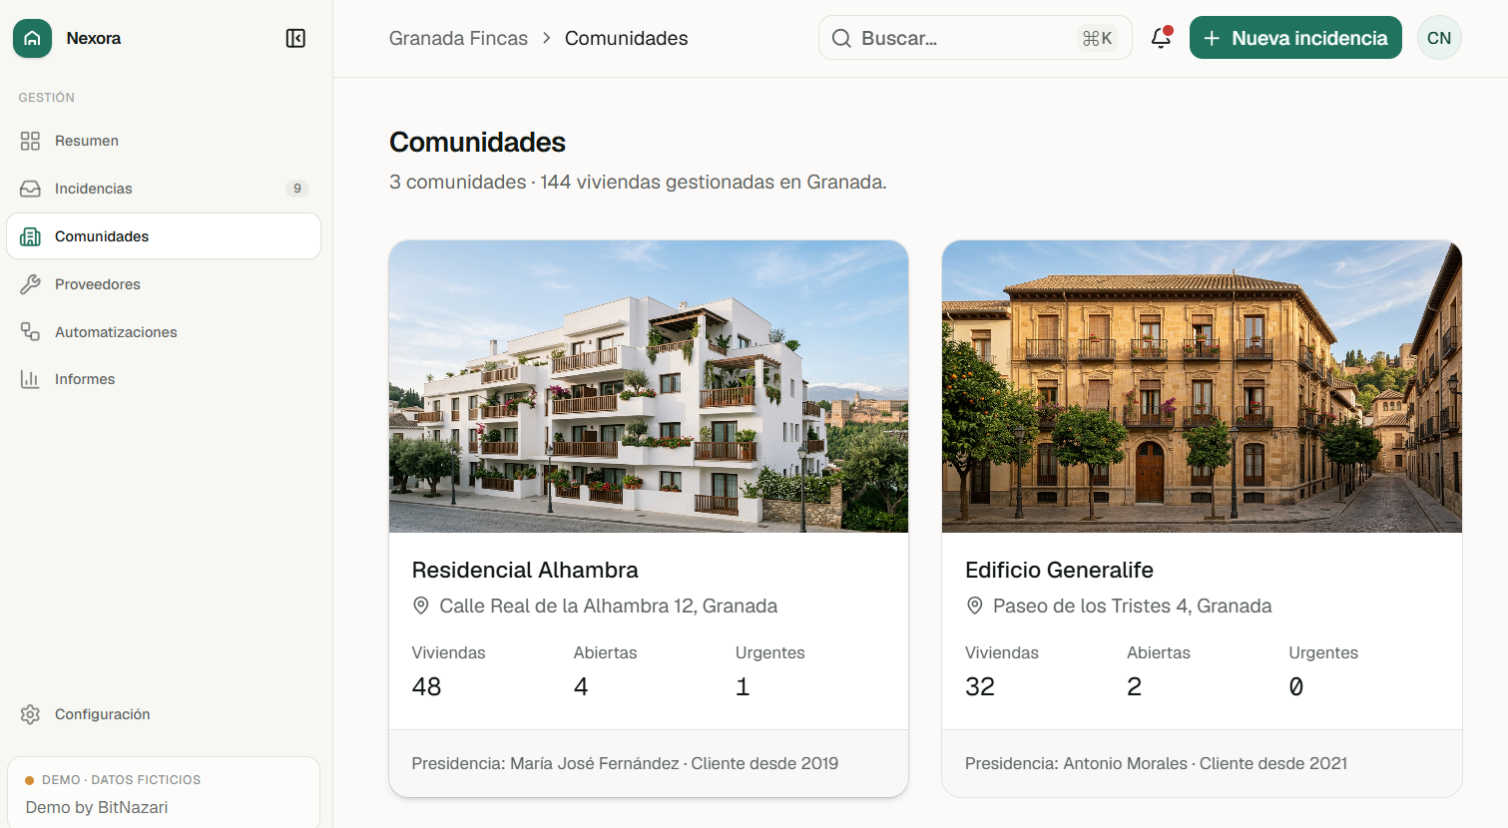Image resolution: width=1508 pixels, height=828 pixels.
Task: Click the Configuración gear icon
Action: pyautogui.click(x=30, y=714)
